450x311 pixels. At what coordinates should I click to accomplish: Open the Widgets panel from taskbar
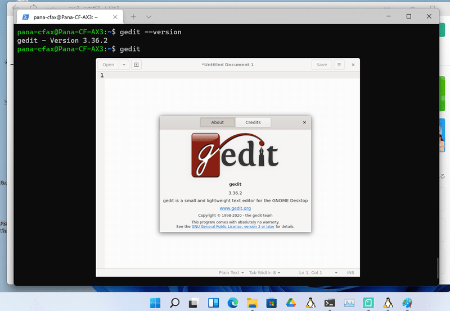213,303
